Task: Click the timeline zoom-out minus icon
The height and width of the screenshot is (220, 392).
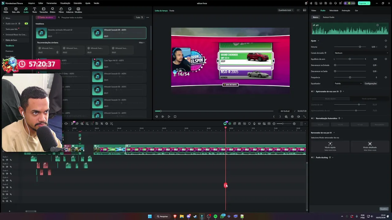Action: (x=274, y=124)
